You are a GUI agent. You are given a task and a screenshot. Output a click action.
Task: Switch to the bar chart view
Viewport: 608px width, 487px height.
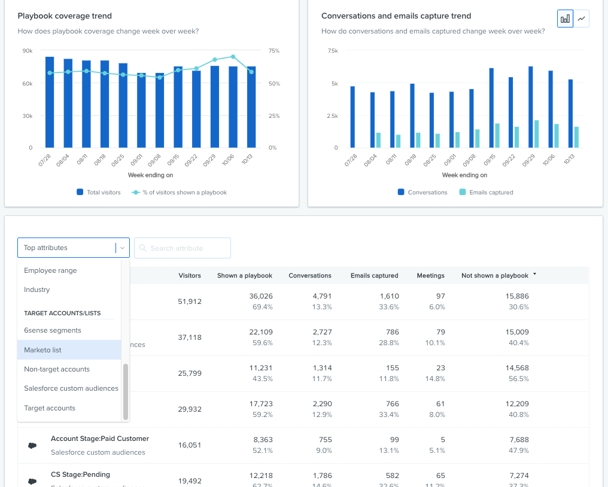coord(565,19)
